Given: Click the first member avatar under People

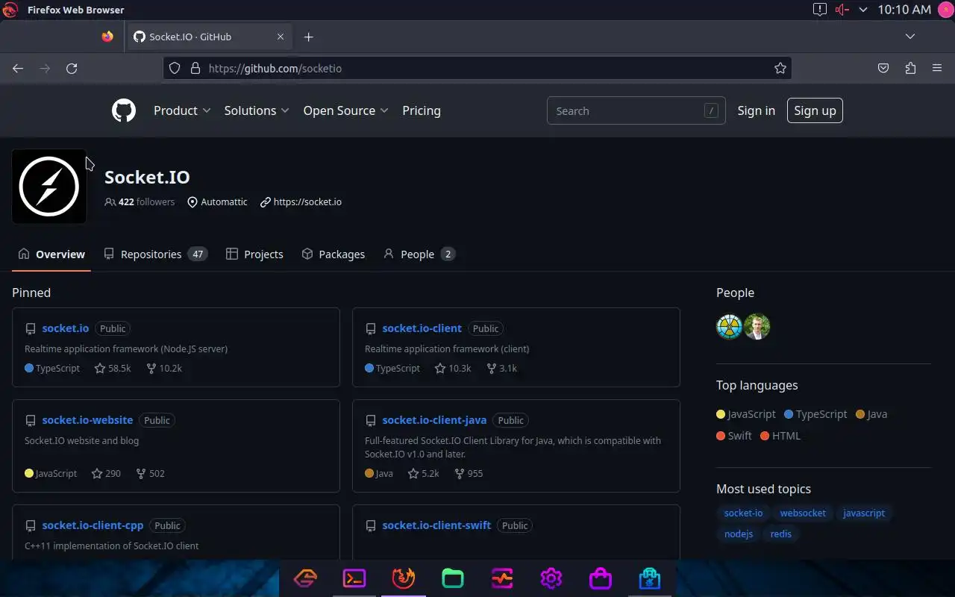Looking at the screenshot, I should coord(729,326).
